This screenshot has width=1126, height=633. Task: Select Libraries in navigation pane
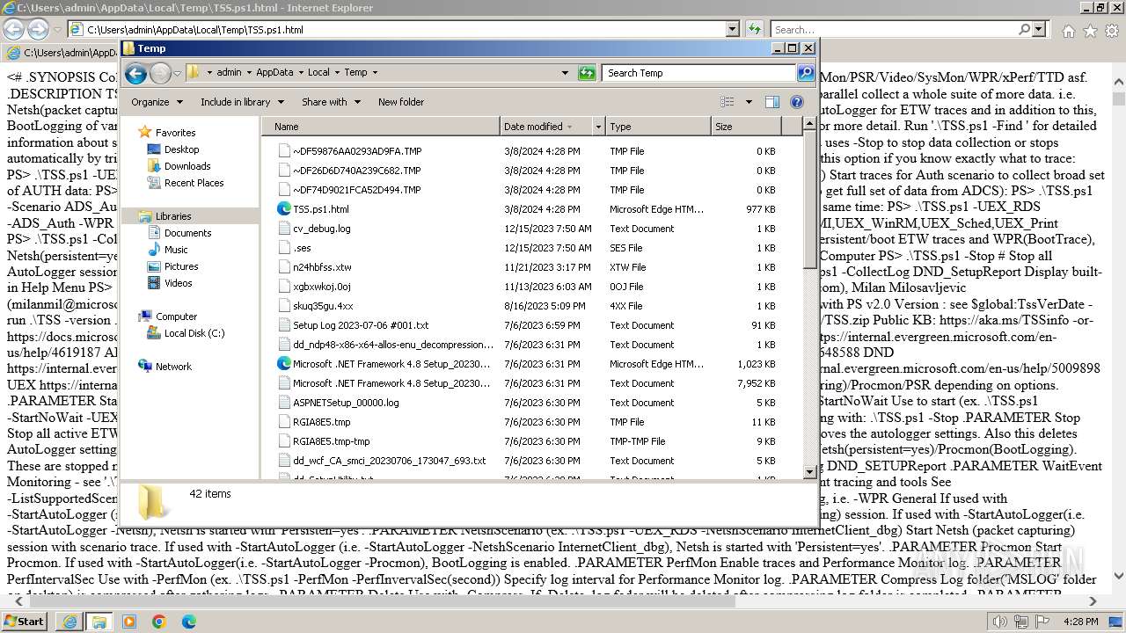(173, 216)
